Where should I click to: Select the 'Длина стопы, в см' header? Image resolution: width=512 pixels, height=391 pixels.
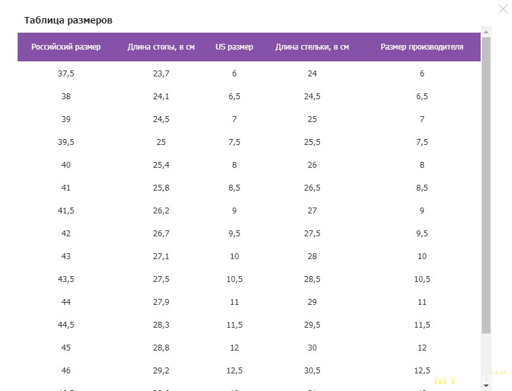161,47
